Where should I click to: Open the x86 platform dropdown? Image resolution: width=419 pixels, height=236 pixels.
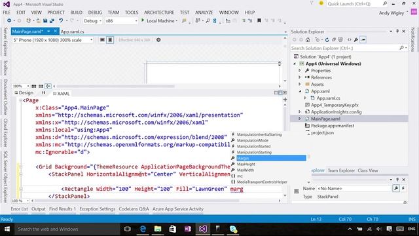(x=121, y=20)
